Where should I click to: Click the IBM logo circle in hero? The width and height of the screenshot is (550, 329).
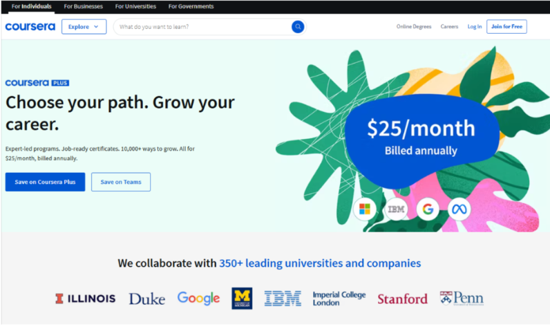tap(397, 209)
